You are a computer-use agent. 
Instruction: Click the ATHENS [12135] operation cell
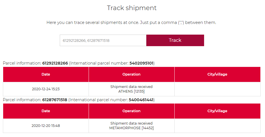pyautogui.click(x=131, y=89)
